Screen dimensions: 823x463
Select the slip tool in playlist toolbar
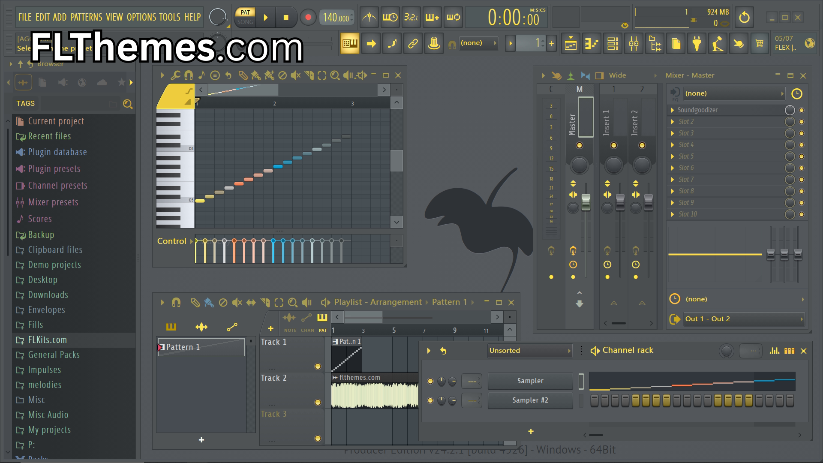pyautogui.click(x=251, y=303)
